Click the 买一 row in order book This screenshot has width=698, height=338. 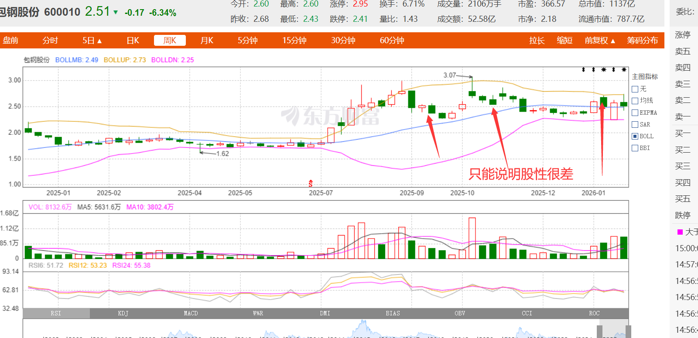coord(684,133)
